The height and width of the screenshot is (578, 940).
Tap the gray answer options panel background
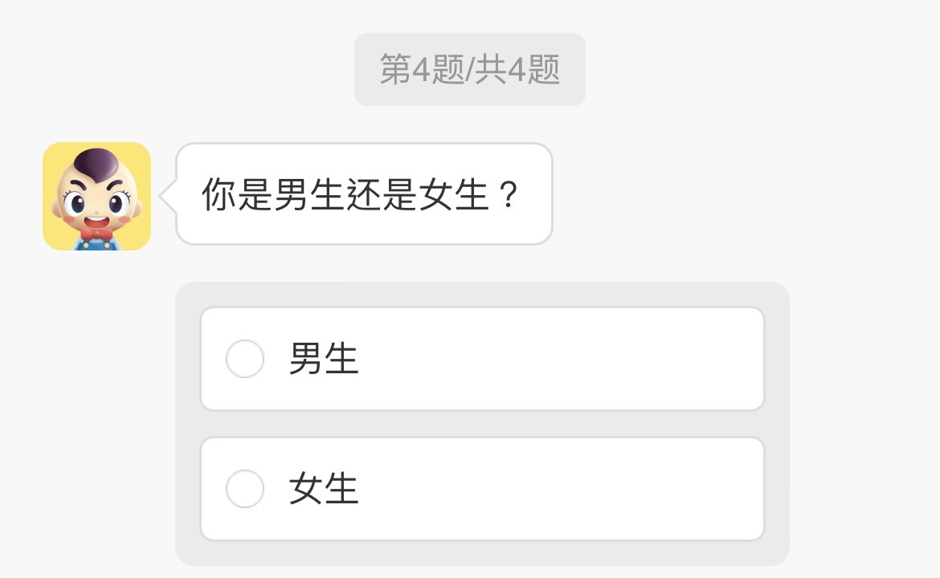point(482,424)
